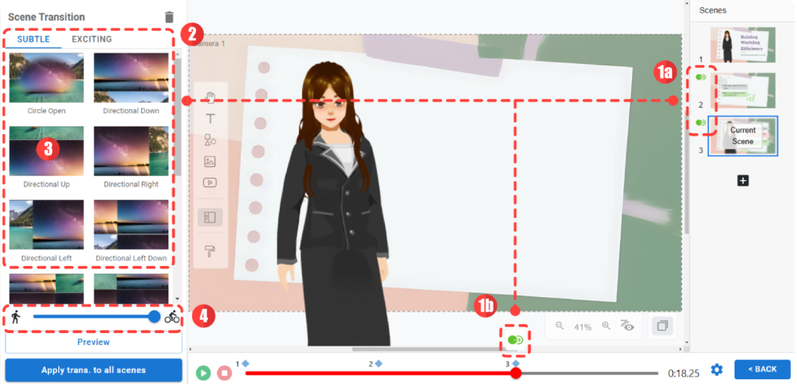Viewport: 797px width, 384px height.
Task: Toggle transition icon before scene 2
Action: pos(701,77)
